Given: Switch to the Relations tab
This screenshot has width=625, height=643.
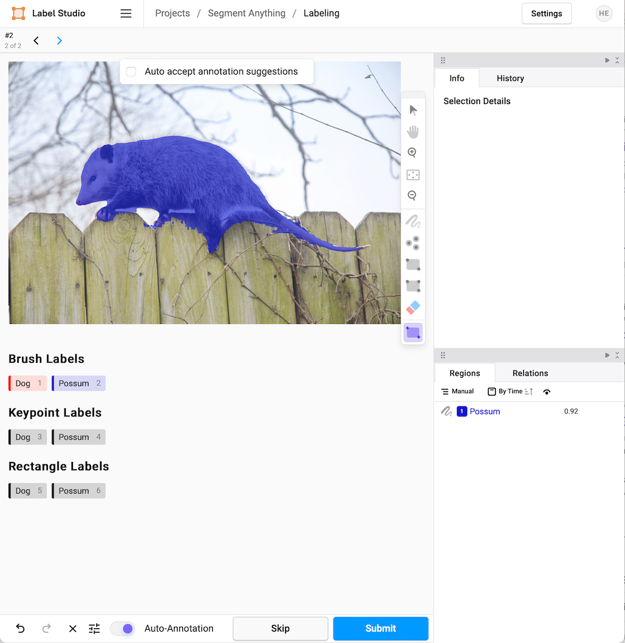Looking at the screenshot, I should (530, 373).
